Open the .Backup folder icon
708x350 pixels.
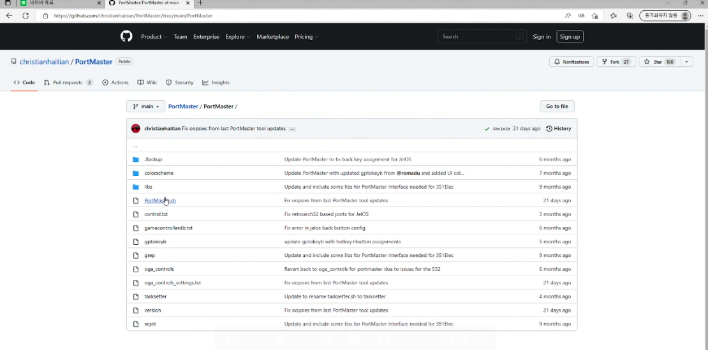(135, 159)
